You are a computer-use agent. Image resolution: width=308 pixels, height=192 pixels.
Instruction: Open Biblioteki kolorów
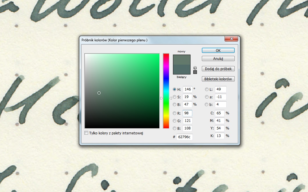click(218, 79)
